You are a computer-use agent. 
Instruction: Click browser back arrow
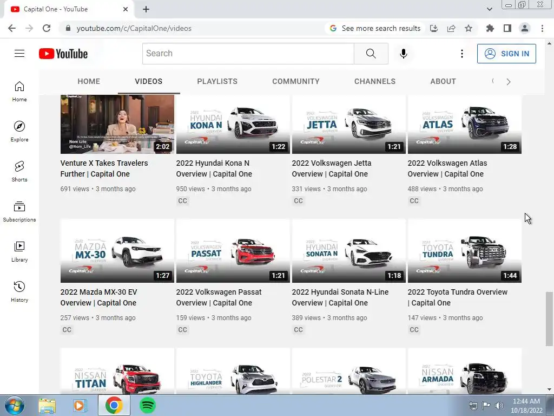(x=12, y=28)
